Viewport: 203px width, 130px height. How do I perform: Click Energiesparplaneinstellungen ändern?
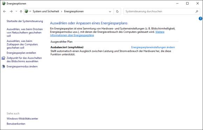click(x=153, y=47)
